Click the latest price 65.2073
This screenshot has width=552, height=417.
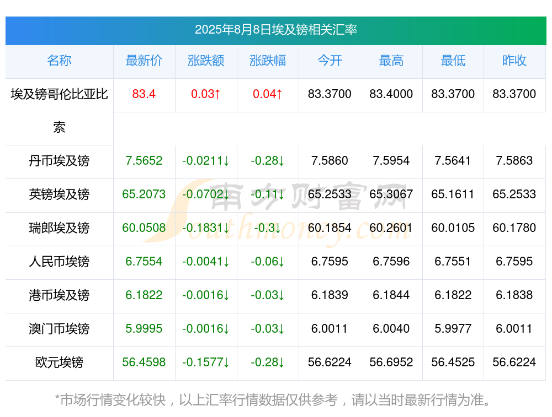tap(144, 194)
